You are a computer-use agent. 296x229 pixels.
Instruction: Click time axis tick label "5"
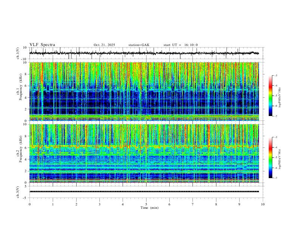pos(146,204)
